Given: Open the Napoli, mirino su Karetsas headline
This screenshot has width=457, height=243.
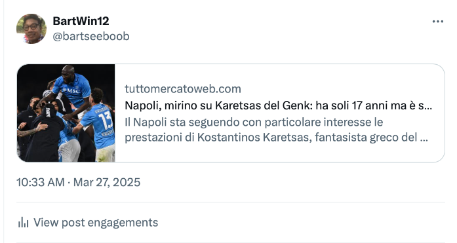Looking at the screenshot, I should click(x=279, y=105).
